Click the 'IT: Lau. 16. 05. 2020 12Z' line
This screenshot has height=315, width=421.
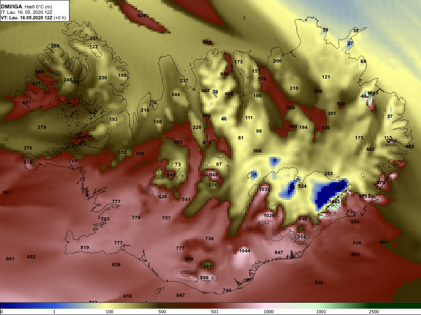27,12
